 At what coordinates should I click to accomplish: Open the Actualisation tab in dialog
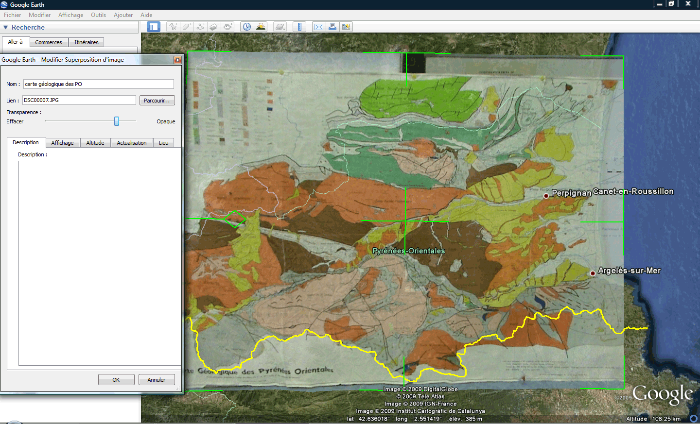point(132,143)
